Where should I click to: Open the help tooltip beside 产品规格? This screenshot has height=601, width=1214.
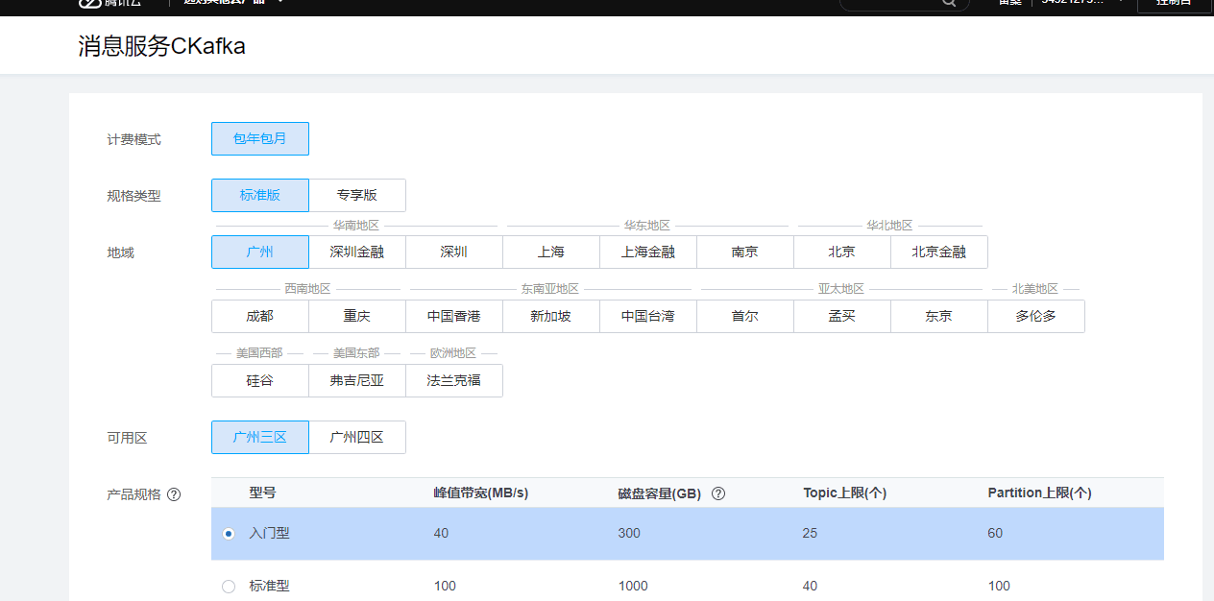click(174, 495)
